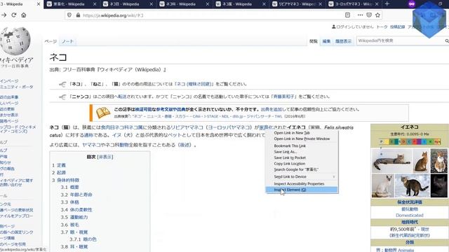Switch to the 家畜化 - Wikipedia tab
Viewport: 449px width, 252px height.
69,4
